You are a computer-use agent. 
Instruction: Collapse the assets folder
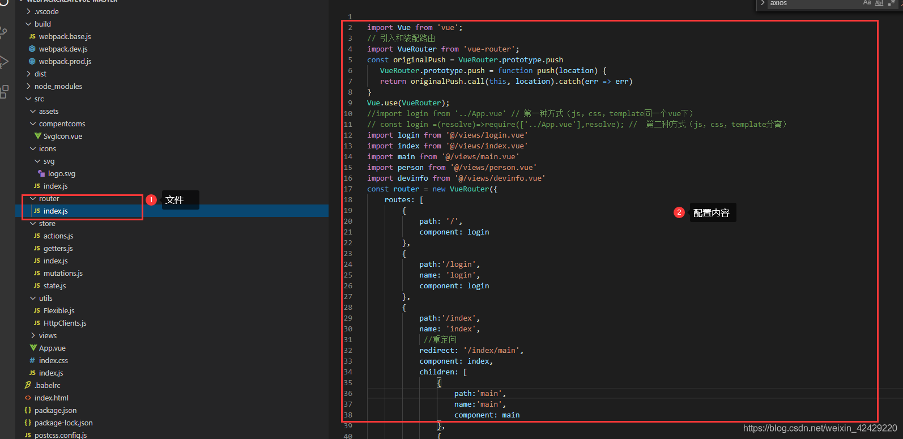pos(33,111)
